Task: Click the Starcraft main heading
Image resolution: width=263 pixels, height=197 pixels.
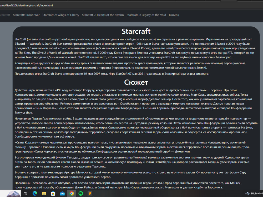Action: pos(136,31)
